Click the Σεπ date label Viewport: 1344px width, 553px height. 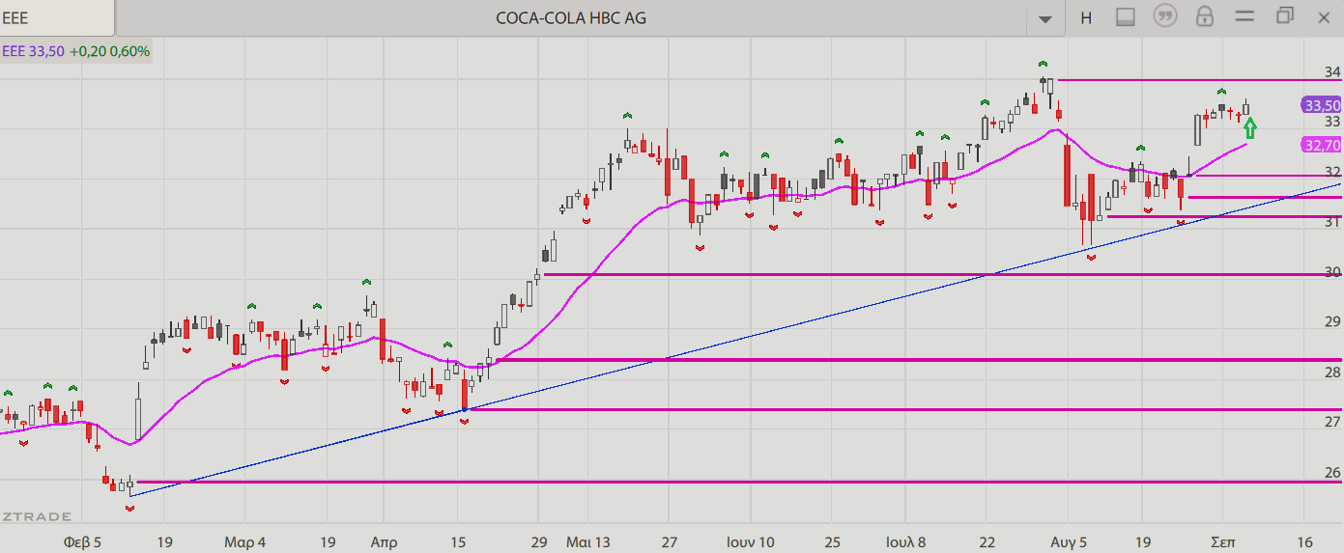(x=1222, y=542)
